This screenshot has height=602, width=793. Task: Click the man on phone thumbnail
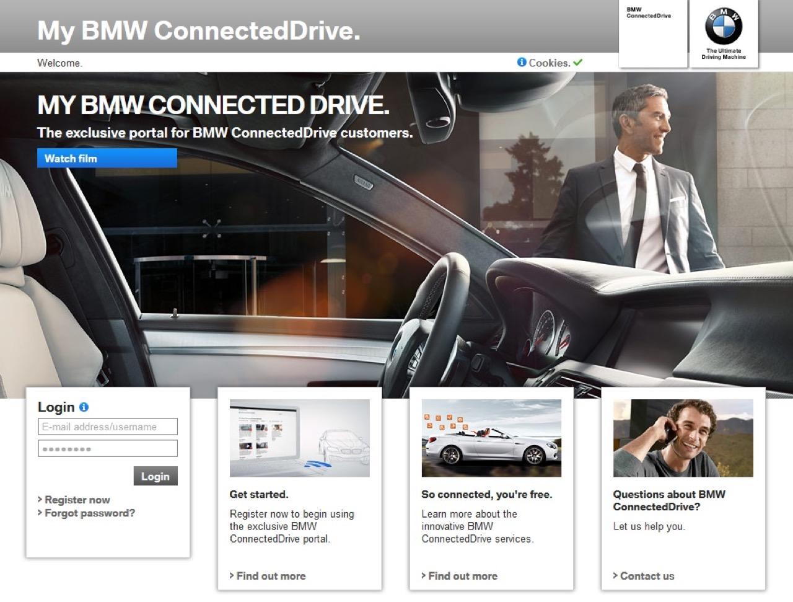[683, 438]
